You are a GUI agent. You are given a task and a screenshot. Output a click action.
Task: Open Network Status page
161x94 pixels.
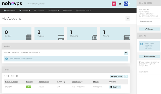(83, 10)
